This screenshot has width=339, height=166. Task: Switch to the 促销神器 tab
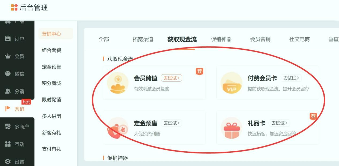coord(221,39)
